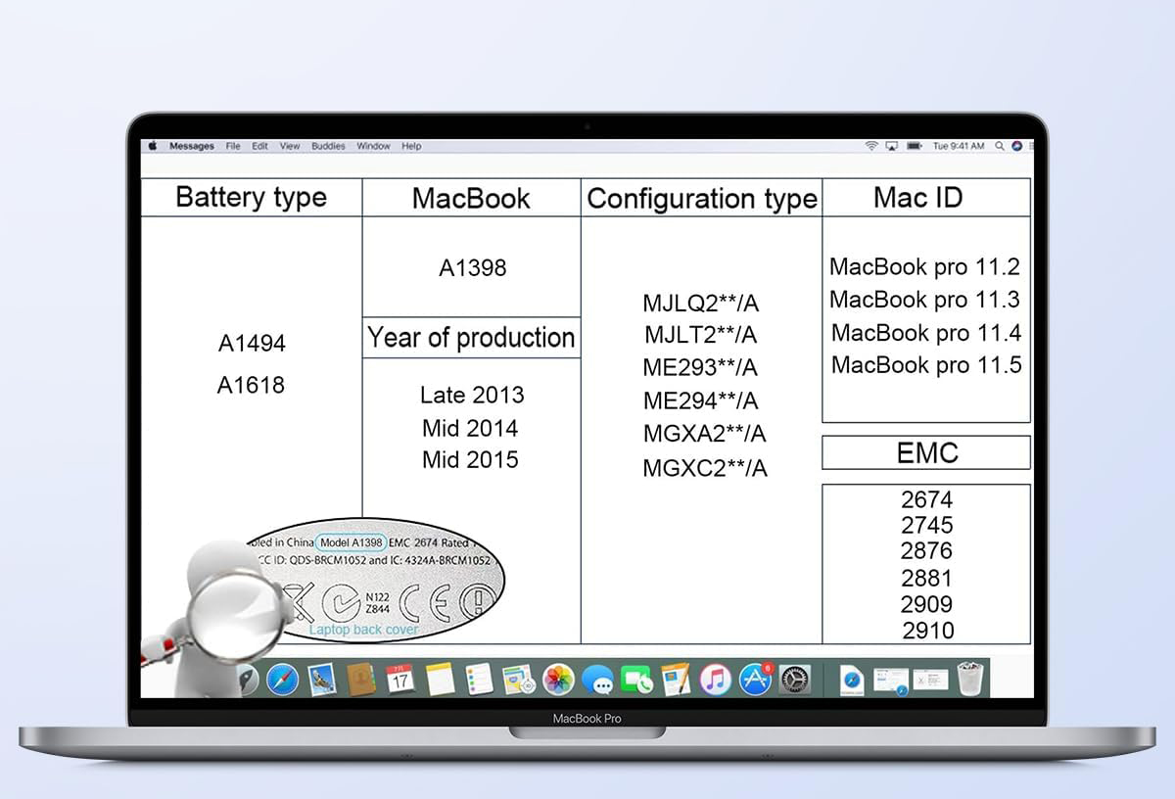Screen dimensions: 1175x799
Task: Launch Reminders from the dock
Action: coord(479,679)
